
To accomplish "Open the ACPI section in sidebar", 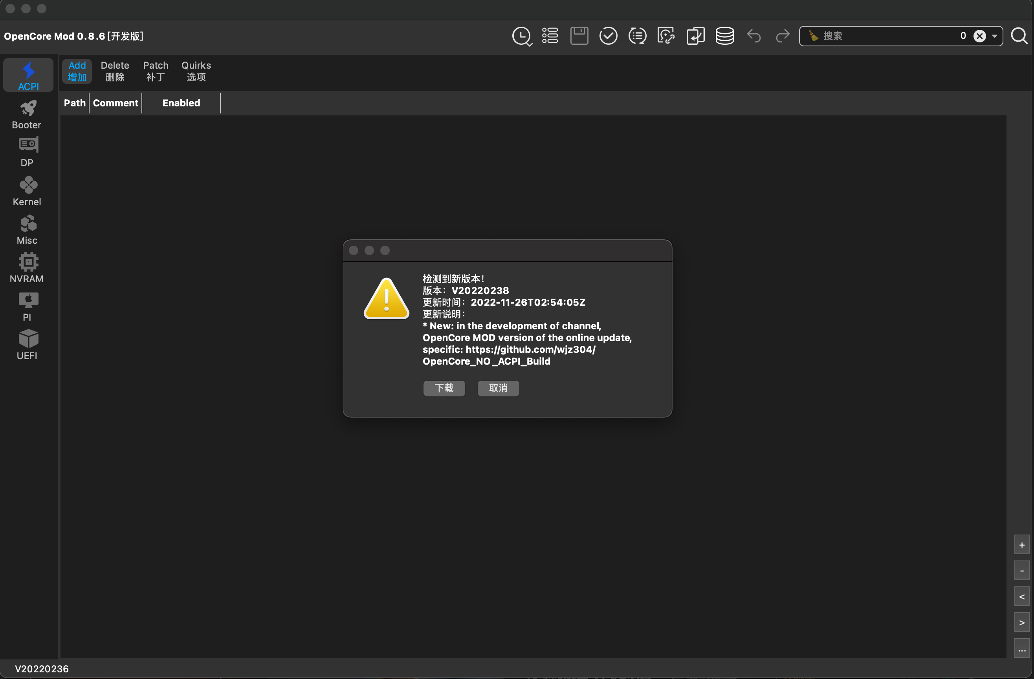I will pos(28,75).
